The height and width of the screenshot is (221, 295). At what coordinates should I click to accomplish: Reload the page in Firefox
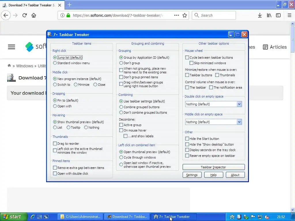click(25, 15)
